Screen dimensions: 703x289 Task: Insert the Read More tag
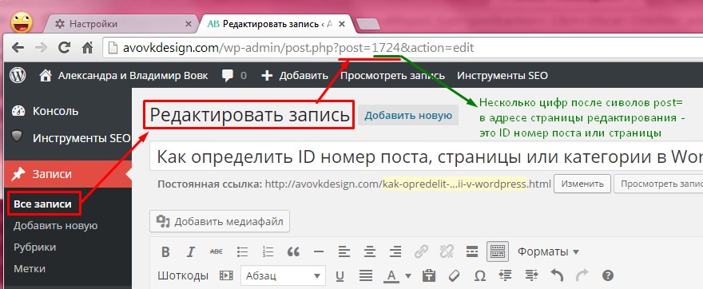471,251
